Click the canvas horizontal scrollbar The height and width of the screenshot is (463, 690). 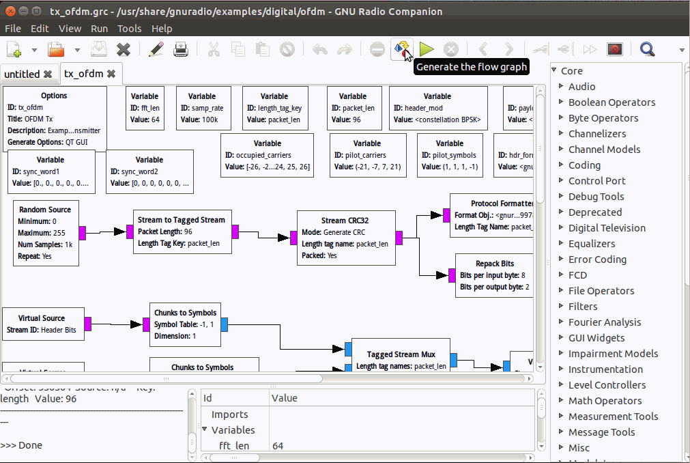[x=167, y=378]
